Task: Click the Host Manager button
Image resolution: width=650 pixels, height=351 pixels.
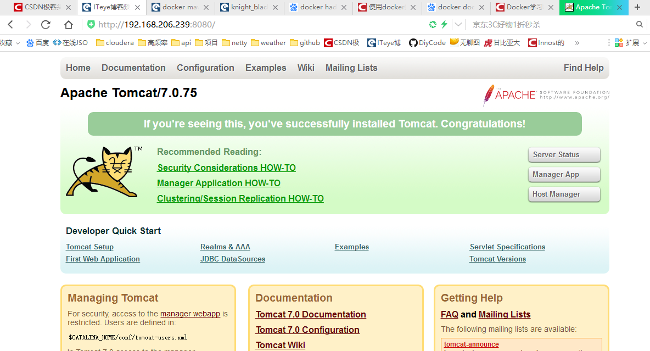Action: [564, 194]
